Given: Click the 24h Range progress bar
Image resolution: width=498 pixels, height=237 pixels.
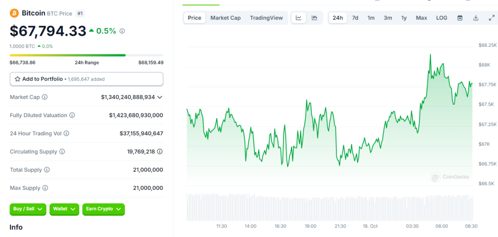Looking at the screenshot, I should (x=86, y=55).
